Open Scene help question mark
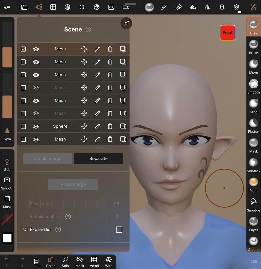Screen dimensions: 261x269 (x=88, y=29)
